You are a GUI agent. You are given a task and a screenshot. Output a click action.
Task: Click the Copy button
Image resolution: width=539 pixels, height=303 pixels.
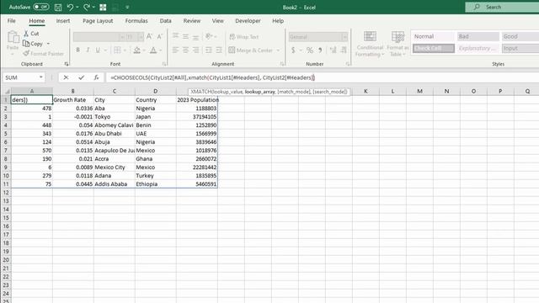coord(33,44)
